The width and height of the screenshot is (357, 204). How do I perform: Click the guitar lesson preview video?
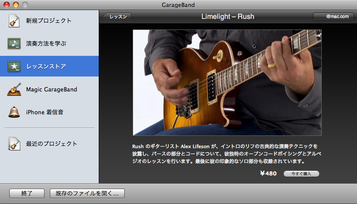[x=227, y=83]
